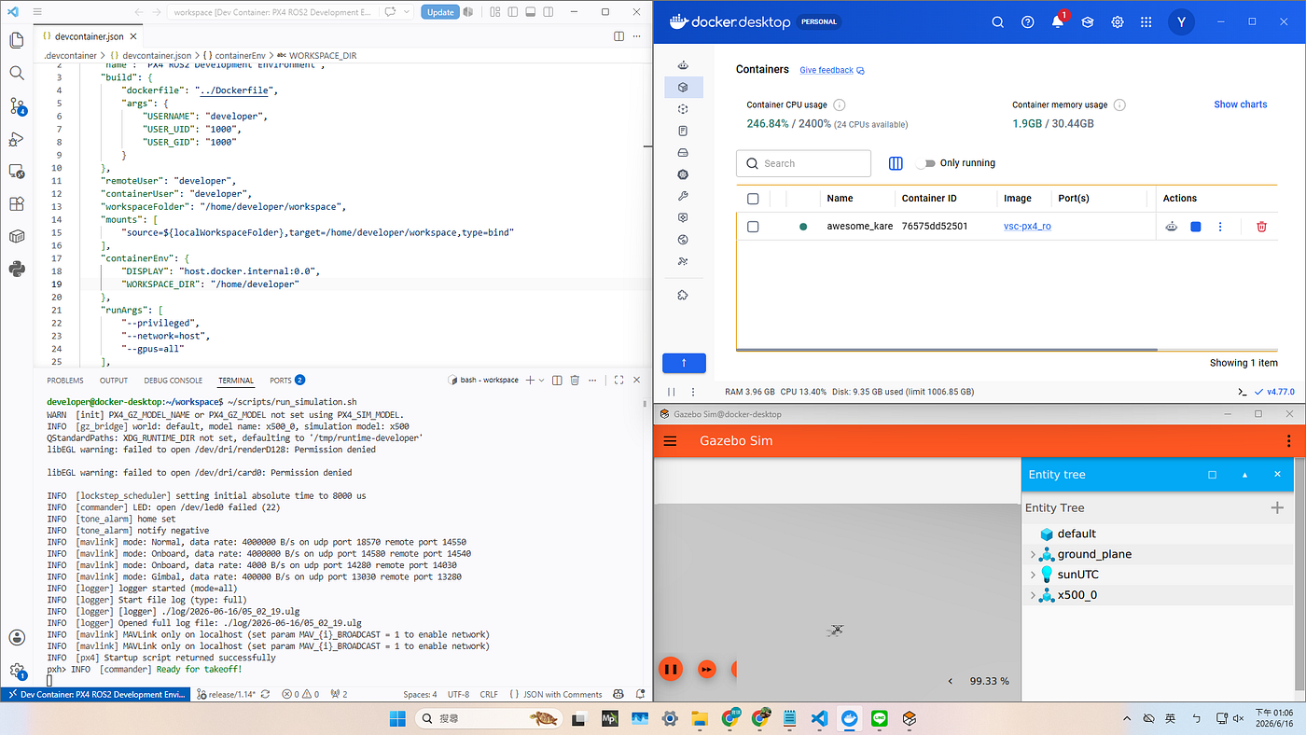
Task: Maximize the terminal panel size
Action: 618,381
